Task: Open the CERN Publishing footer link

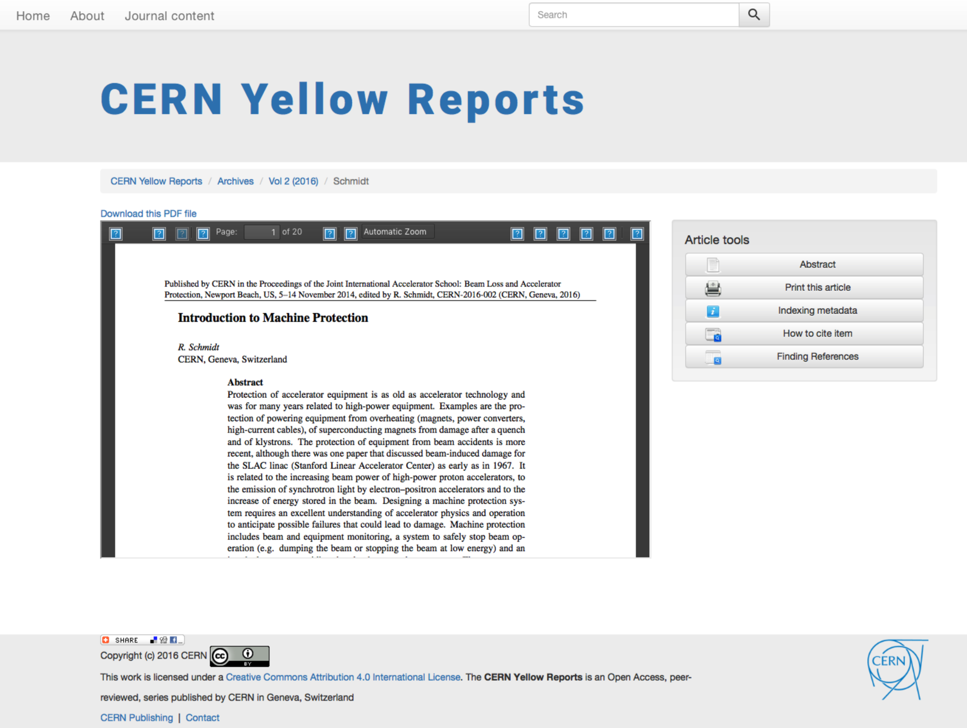Action: click(x=137, y=718)
